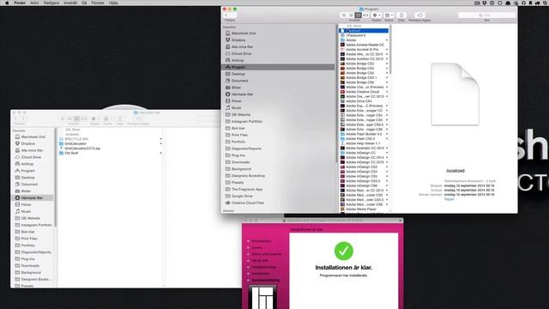Click the search field in Program window
The image size is (549, 309).
pos(486,15)
